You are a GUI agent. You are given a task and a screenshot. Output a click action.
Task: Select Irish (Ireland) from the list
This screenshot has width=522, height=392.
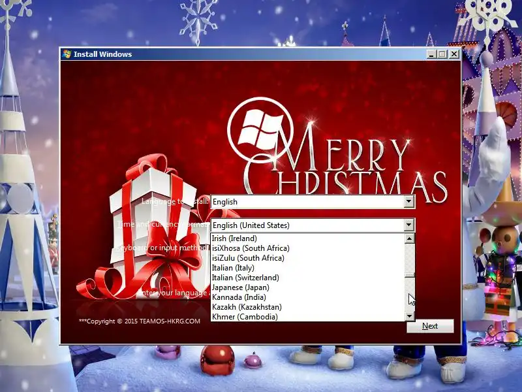[307, 238]
